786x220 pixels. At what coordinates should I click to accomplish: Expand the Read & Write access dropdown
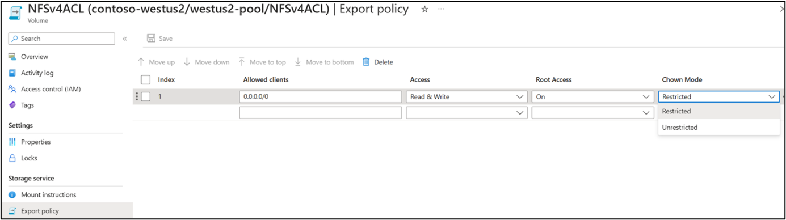pyautogui.click(x=467, y=97)
